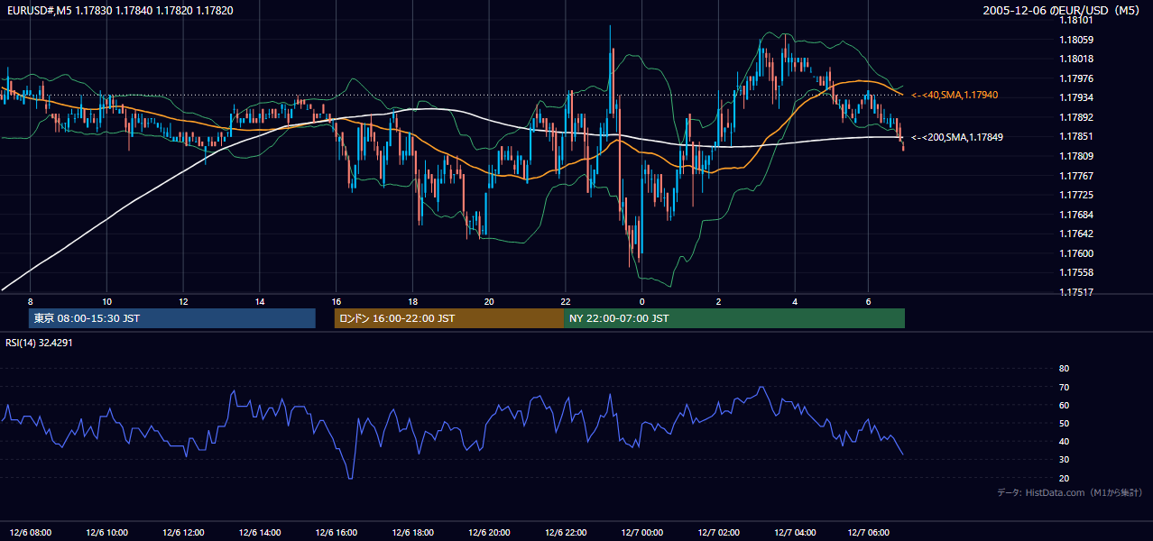Image resolution: width=1153 pixels, height=541 pixels.
Task: Click the 東京 08:00-15:30 JST session bar
Action: point(172,318)
